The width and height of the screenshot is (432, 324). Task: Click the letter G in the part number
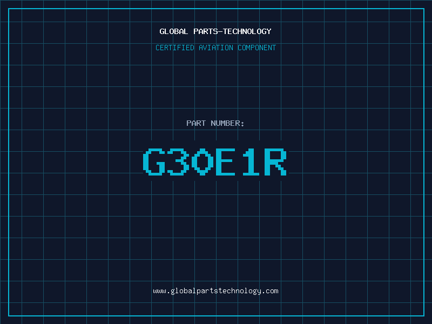click(x=153, y=162)
